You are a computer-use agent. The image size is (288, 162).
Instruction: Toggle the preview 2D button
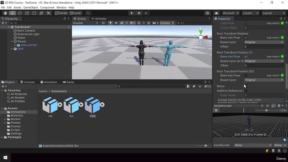[x=268, y=106]
